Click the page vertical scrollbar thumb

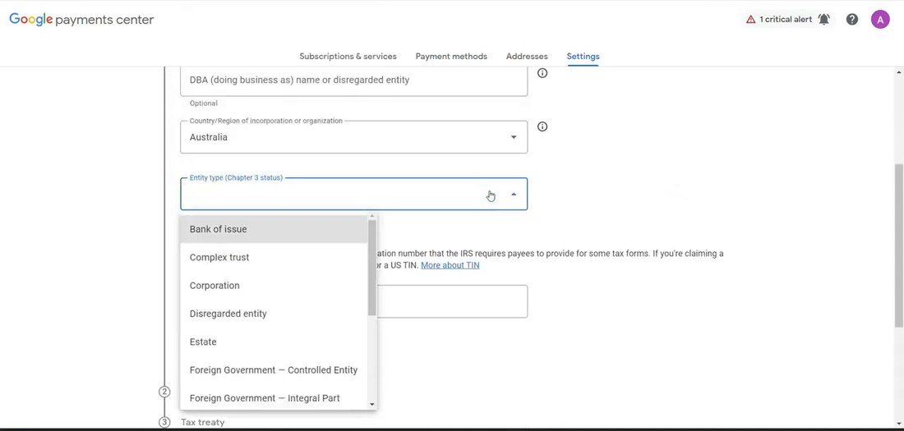click(x=899, y=245)
